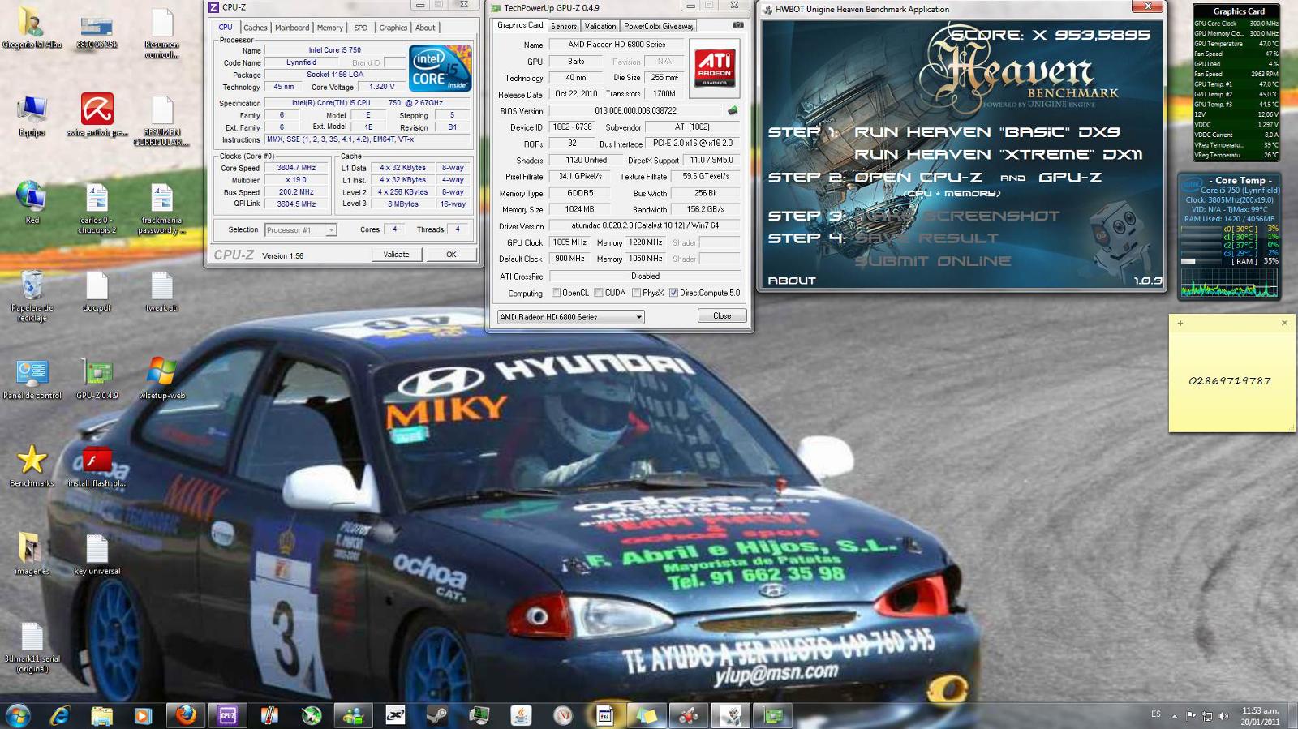Open the Gregorio M Alba folder icon
This screenshot has height=729, width=1298.
tap(32, 28)
